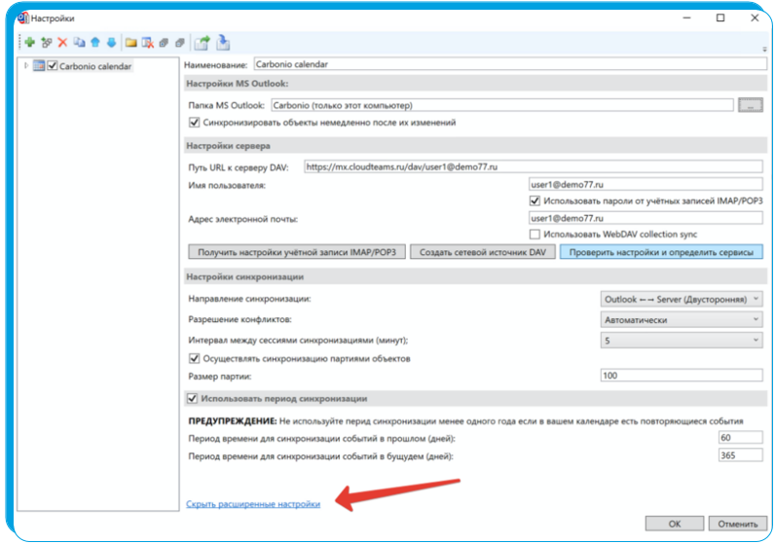Screen dimensions: 775x544
Task: Click the 'ПРЕДУПРЕЖДЕНИЕ:' warning text
Action: (x=233, y=421)
